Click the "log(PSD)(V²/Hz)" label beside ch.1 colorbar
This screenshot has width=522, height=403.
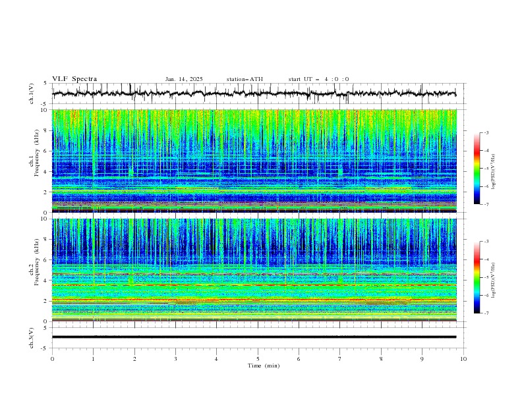pyautogui.click(x=494, y=172)
